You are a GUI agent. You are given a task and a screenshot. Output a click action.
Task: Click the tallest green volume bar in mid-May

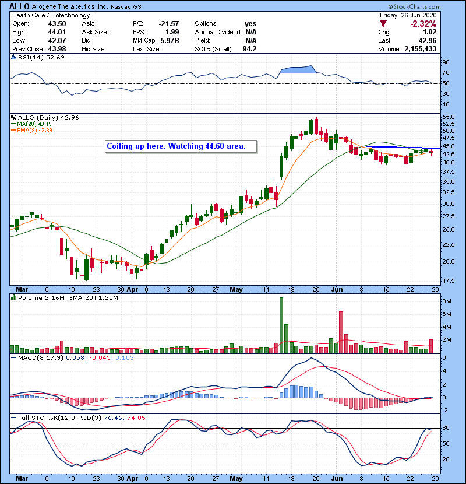281,325
